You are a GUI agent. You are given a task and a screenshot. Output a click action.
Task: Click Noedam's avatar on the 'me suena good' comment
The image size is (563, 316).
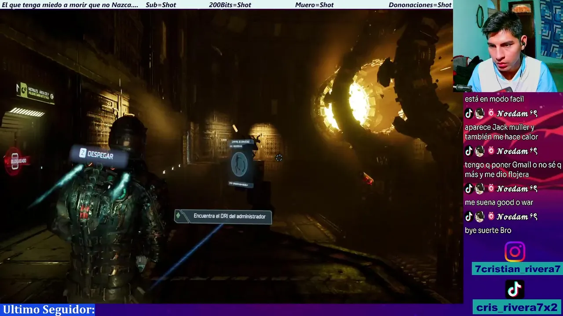coord(479,189)
